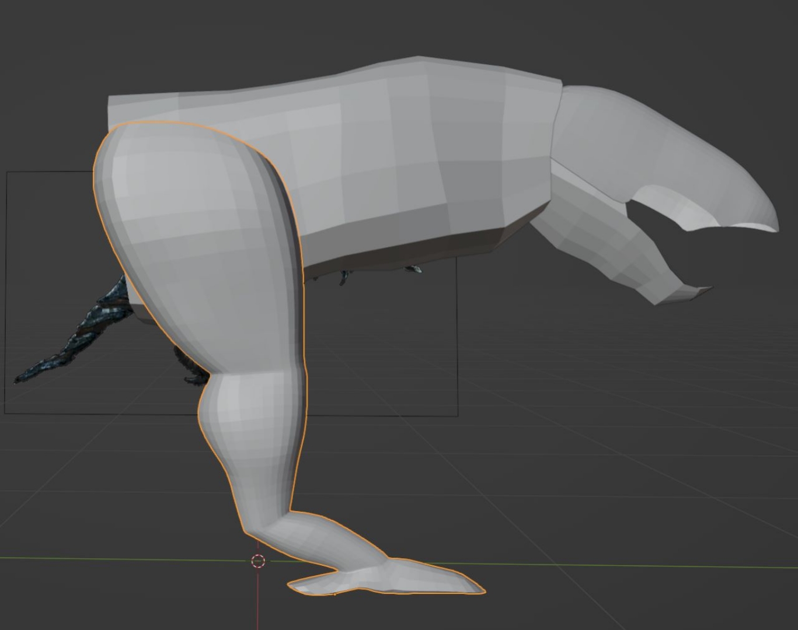Click the red X axis line below cursor
The width and height of the screenshot is (798, 630).
click(x=258, y=601)
